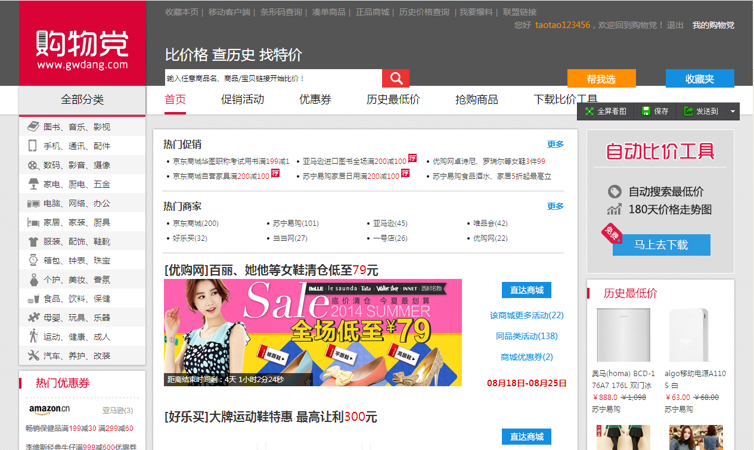Click the 亚马逊(3) coupon count link
754x450 pixels.
(117, 411)
